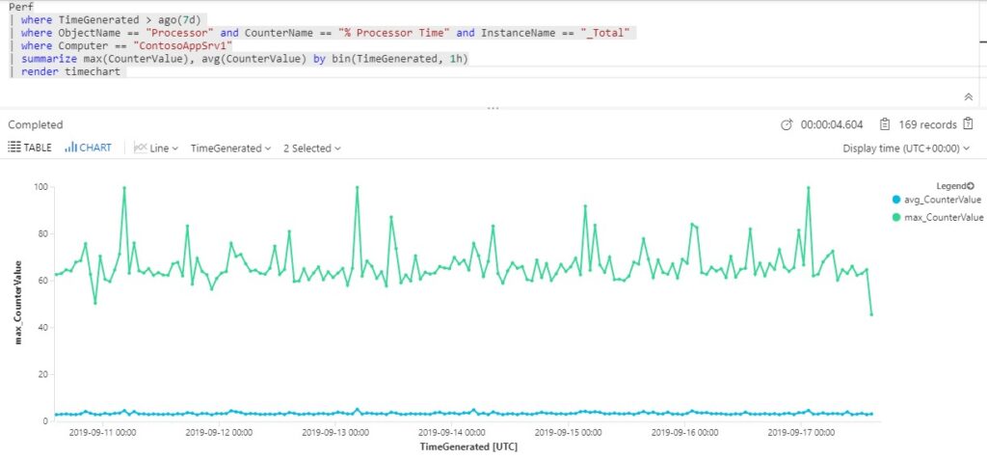Toggle max_CounterValue series in legend

click(x=937, y=217)
